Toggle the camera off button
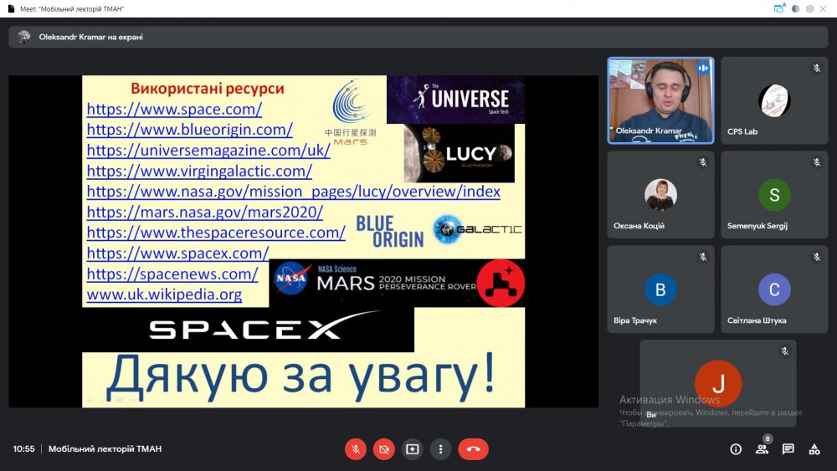The height and width of the screenshot is (471, 837). click(x=384, y=449)
